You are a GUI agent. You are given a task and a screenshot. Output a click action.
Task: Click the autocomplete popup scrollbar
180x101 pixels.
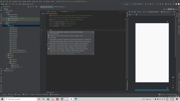click(x=94, y=33)
